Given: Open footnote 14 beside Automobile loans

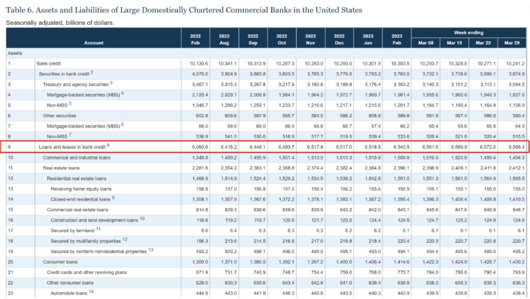Looking at the screenshot, I should (91, 291).
